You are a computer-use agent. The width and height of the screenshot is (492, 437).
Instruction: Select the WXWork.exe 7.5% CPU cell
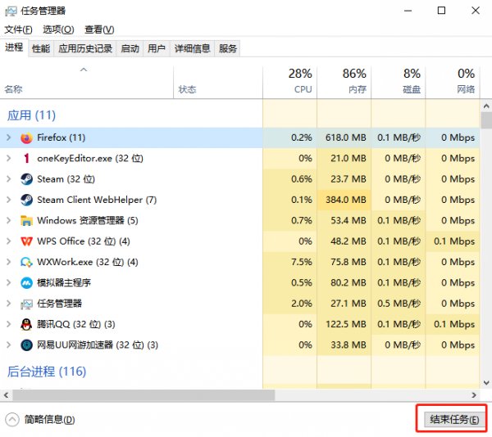pyautogui.click(x=290, y=262)
